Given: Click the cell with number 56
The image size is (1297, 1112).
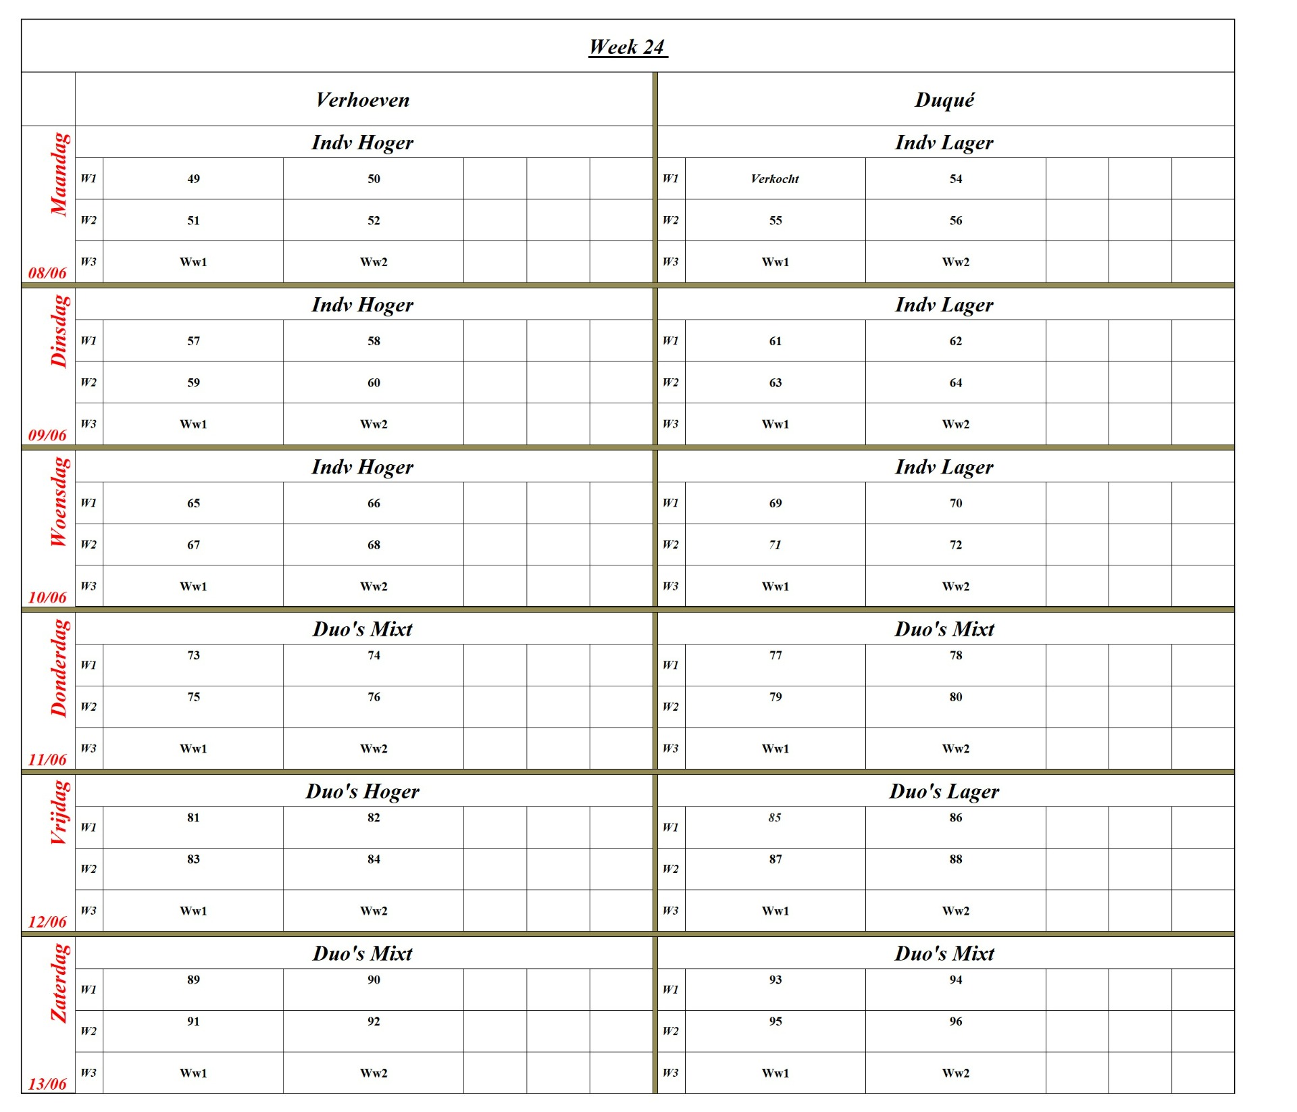Looking at the screenshot, I should tap(955, 221).
